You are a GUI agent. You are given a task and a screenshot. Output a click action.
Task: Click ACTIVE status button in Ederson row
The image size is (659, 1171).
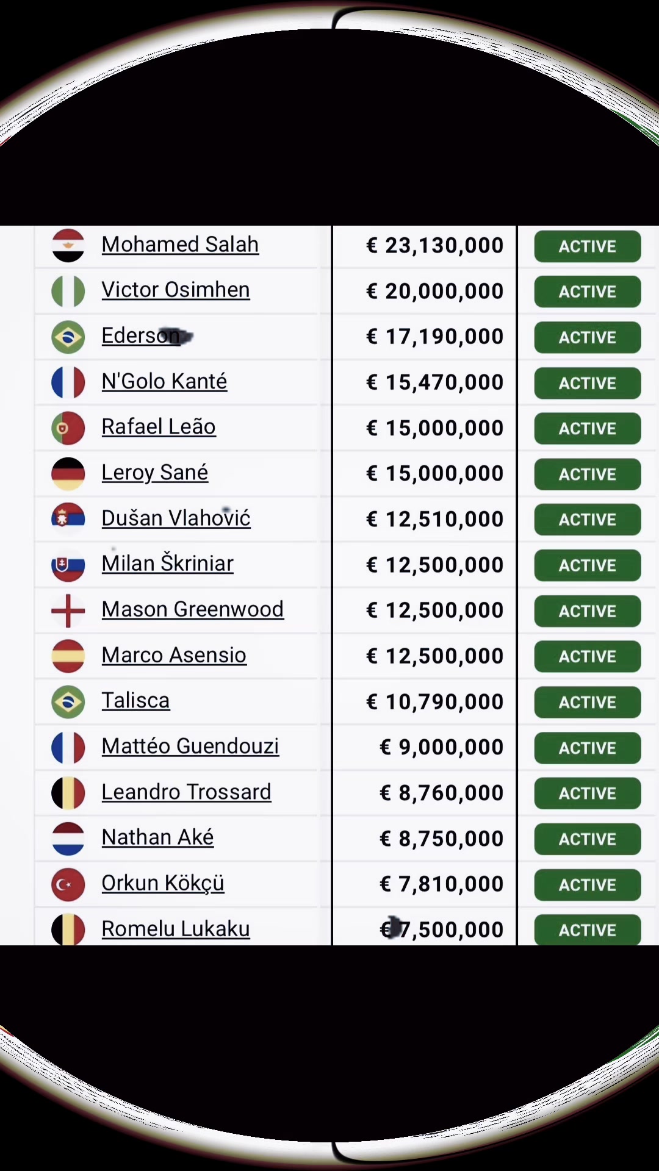[x=588, y=337]
